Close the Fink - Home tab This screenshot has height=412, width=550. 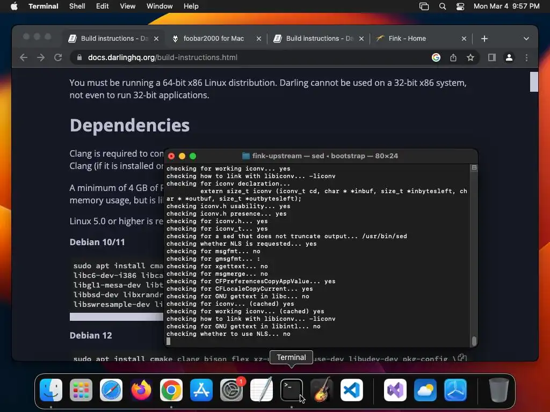tap(464, 39)
